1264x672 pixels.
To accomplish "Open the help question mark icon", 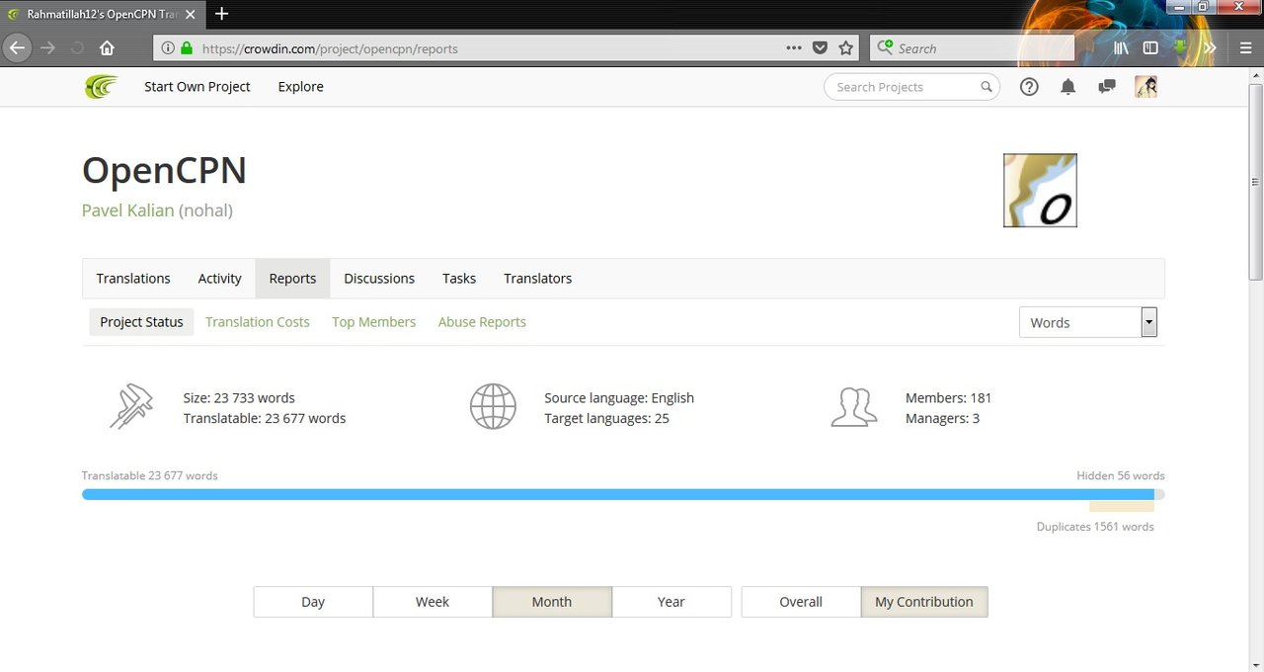I will click(1029, 87).
